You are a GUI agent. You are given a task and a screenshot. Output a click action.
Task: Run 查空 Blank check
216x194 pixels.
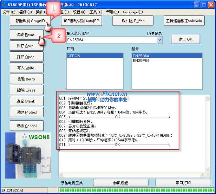[27, 101]
